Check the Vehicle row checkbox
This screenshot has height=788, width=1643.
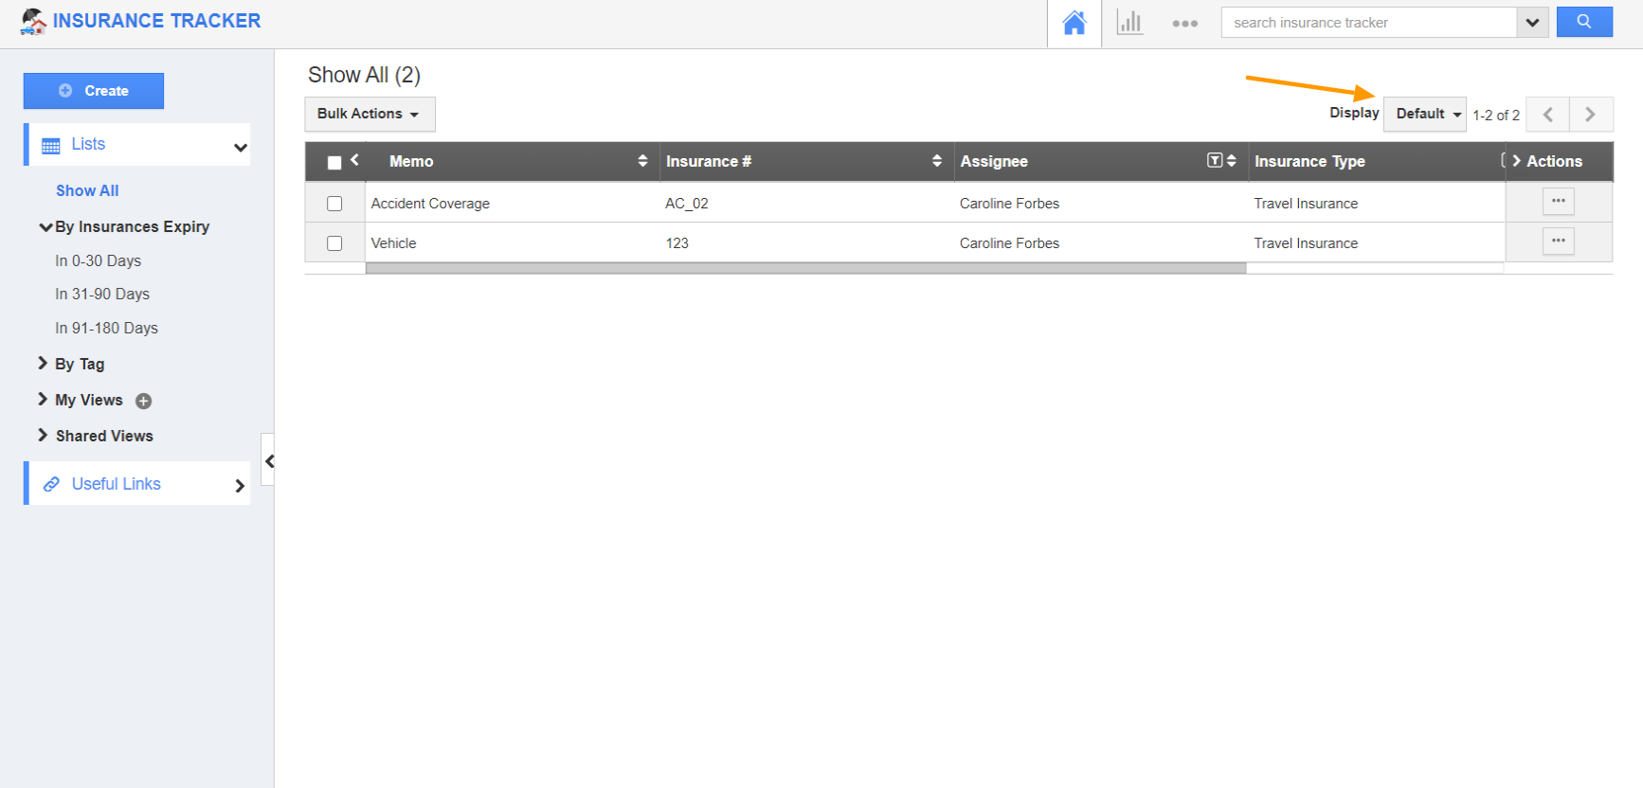point(334,243)
